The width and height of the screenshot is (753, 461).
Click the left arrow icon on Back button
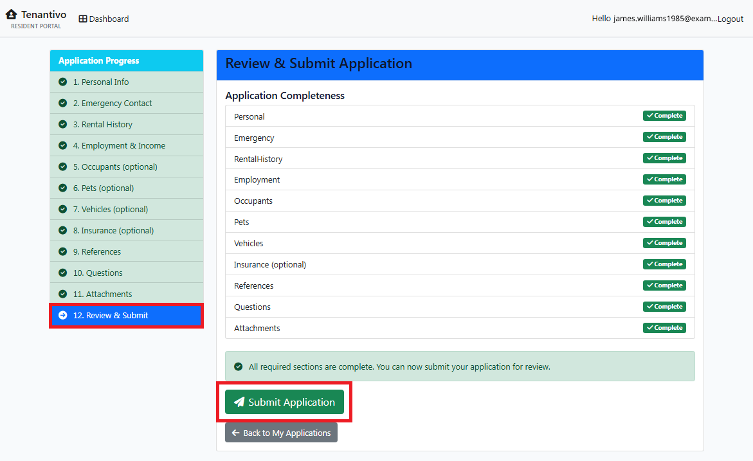236,433
